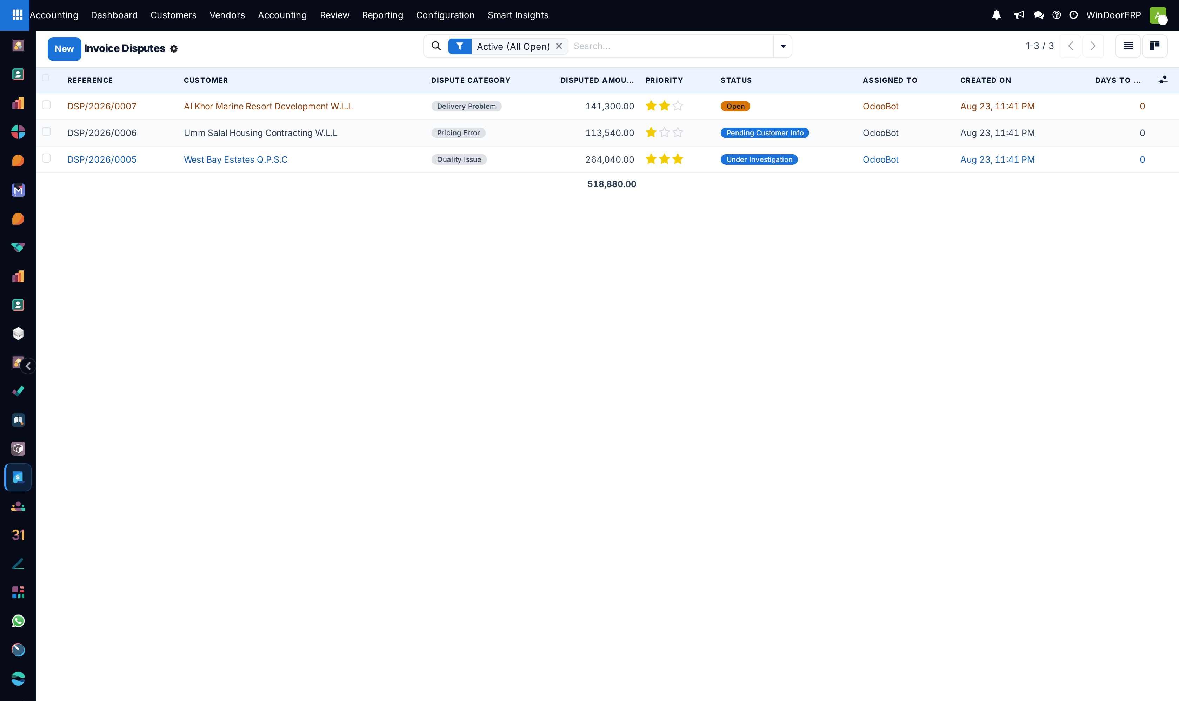The image size is (1179, 701).
Task: Open the Invoice Disputes gear actions menu
Action: 174,49
